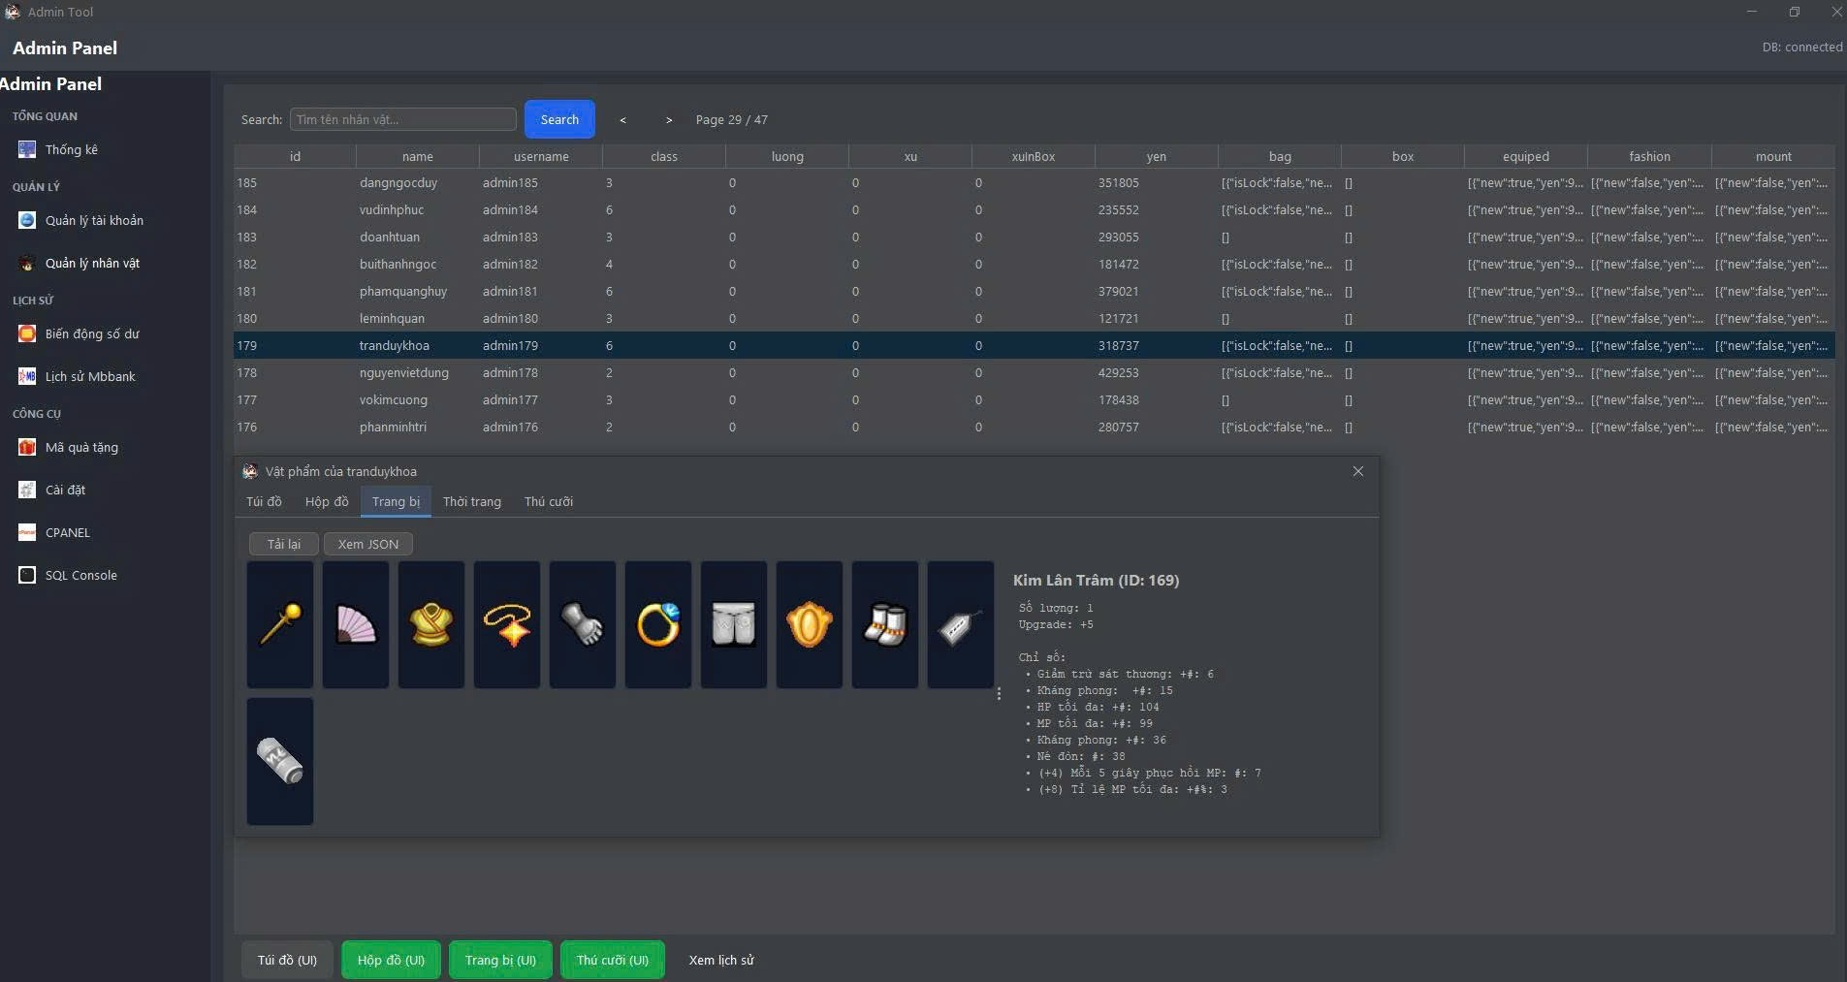Open Cài đặt settings
Viewport: 1847px width, 982px height.
click(65, 490)
